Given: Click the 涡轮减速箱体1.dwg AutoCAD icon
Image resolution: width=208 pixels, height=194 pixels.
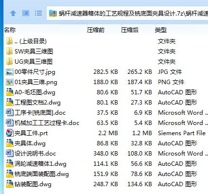Looking at the screenshot, I should point(10,163).
